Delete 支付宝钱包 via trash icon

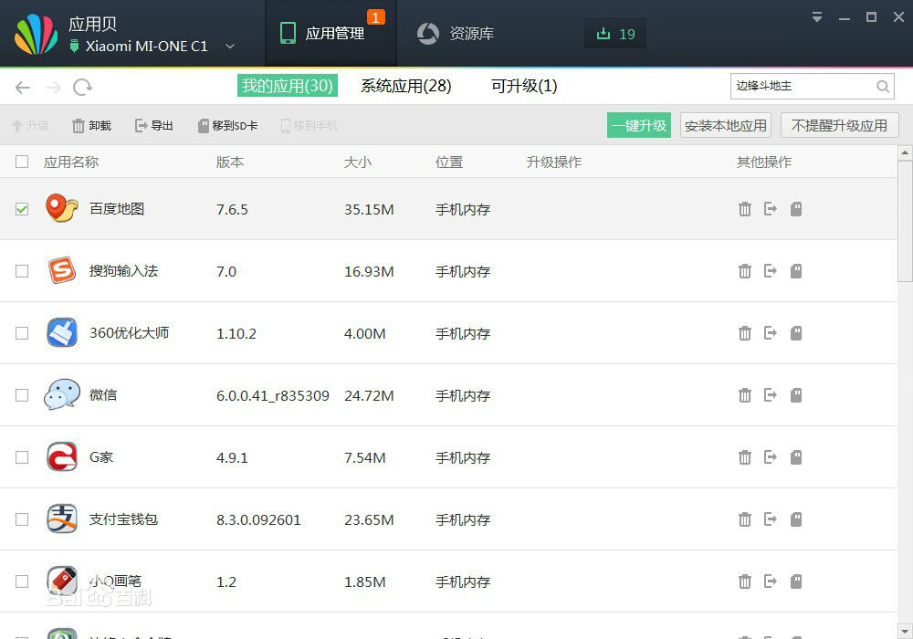745,519
